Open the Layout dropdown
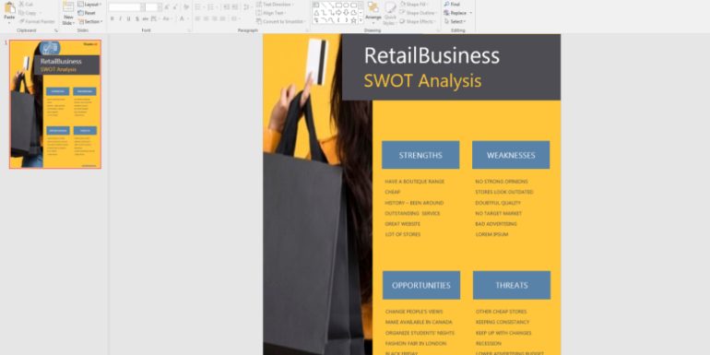 (x=89, y=4)
